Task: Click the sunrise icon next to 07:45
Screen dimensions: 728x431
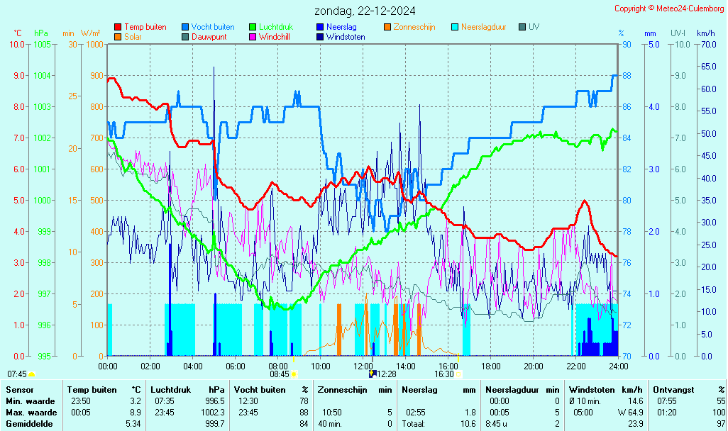Action: [31, 374]
